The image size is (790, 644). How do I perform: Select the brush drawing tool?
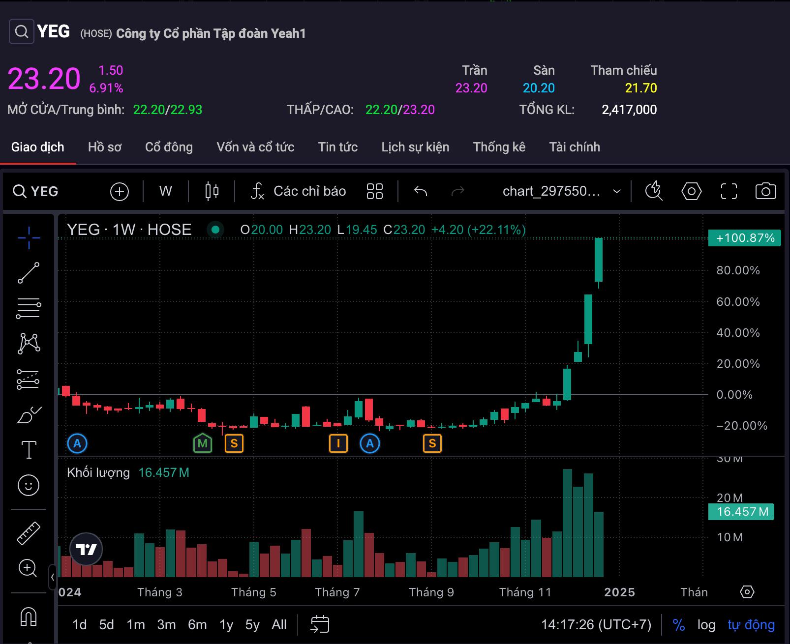[x=29, y=415]
